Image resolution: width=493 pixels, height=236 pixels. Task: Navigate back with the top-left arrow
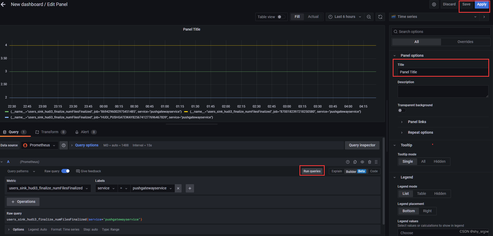pos(3,4)
